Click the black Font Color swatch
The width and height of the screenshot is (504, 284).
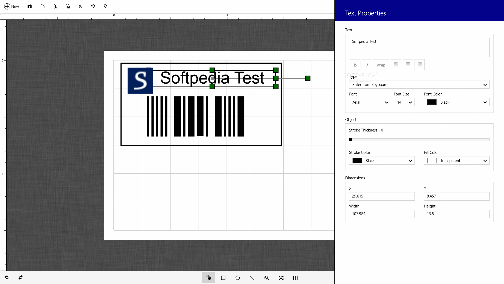(432, 102)
